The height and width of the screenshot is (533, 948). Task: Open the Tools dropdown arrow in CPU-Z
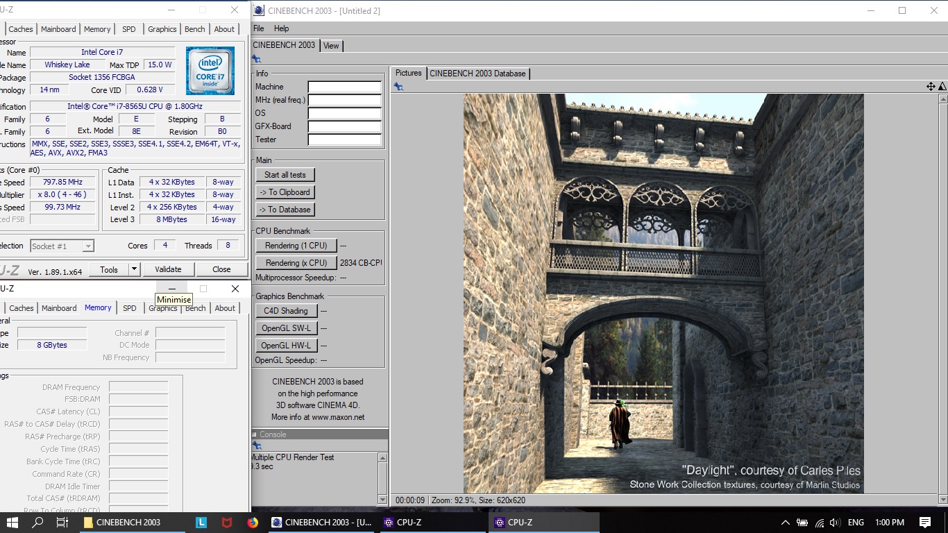(x=134, y=269)
